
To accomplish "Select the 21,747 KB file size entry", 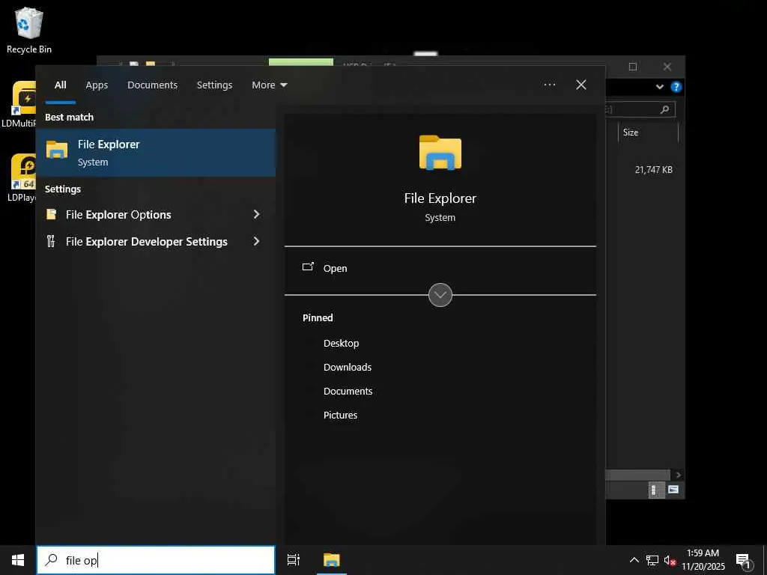I will point(653,170).
